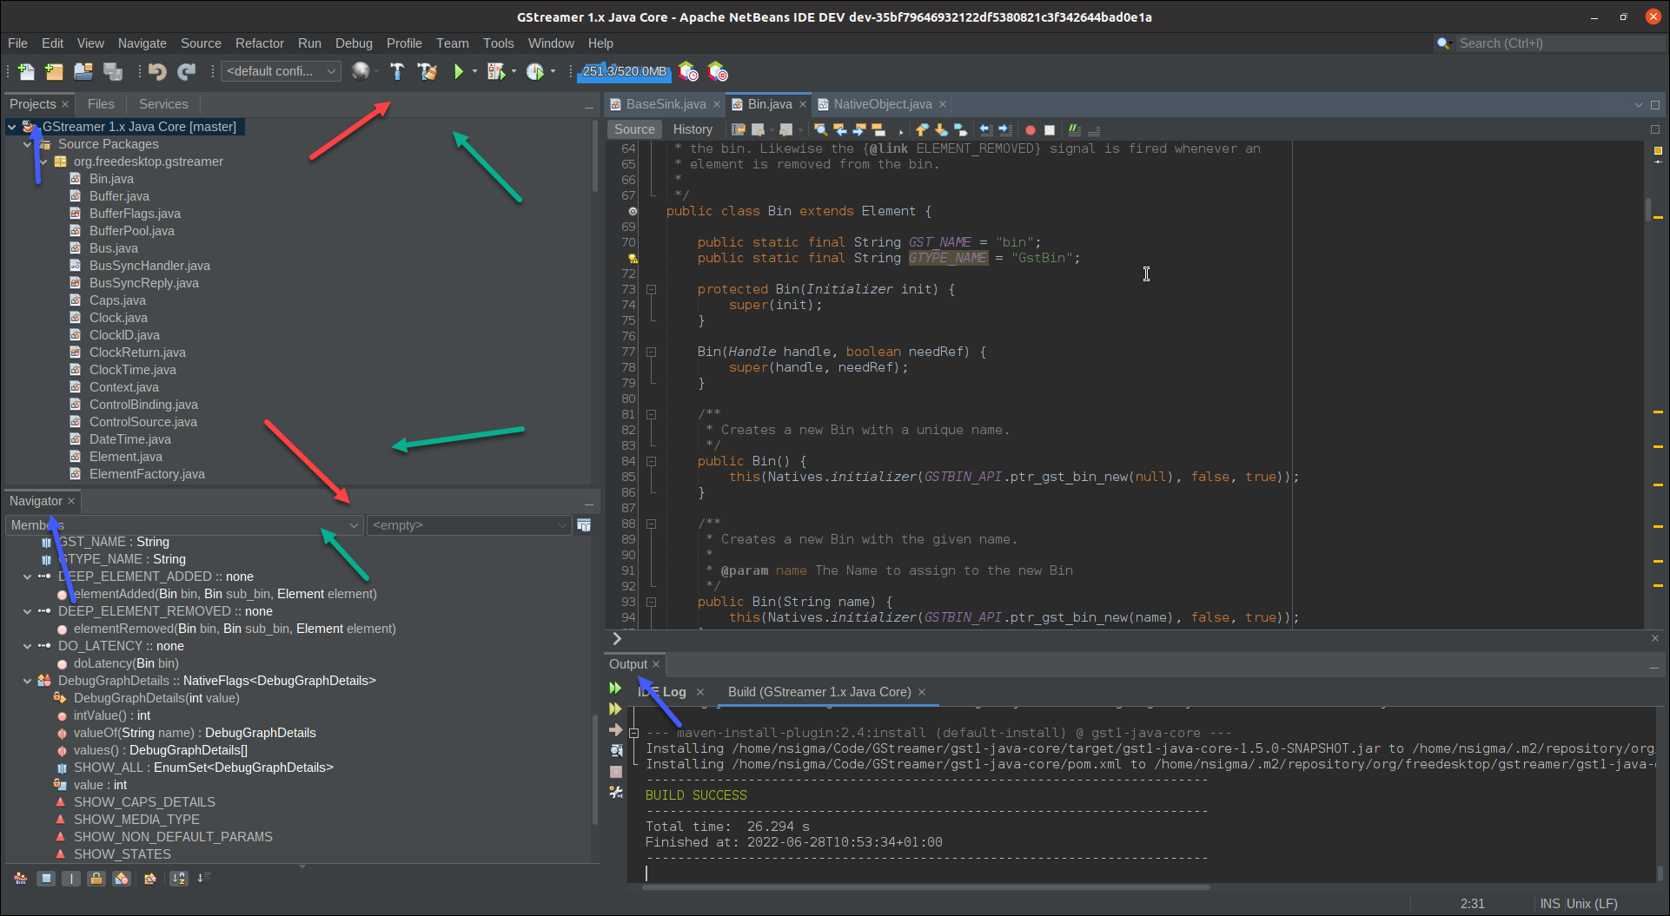1670x916 pixels.
Task: Close the Build output tab
Action: (922, 692)
